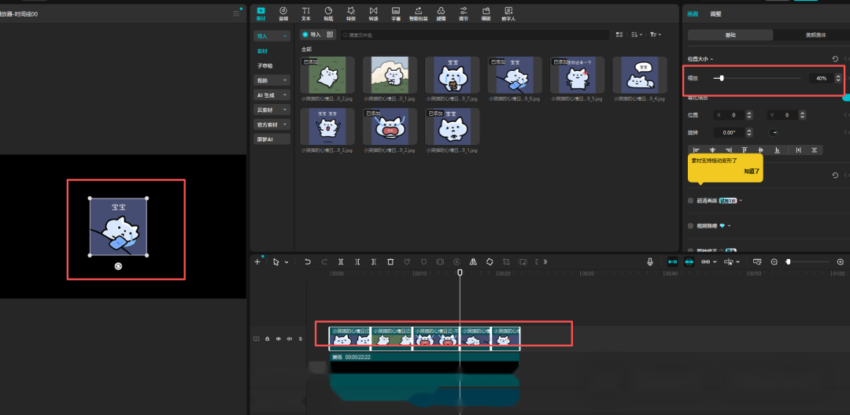This screenshot has height=415, width=850.
Task: Expand the 我的 sidebar dropdown
Action: click(x=272, y=80)
